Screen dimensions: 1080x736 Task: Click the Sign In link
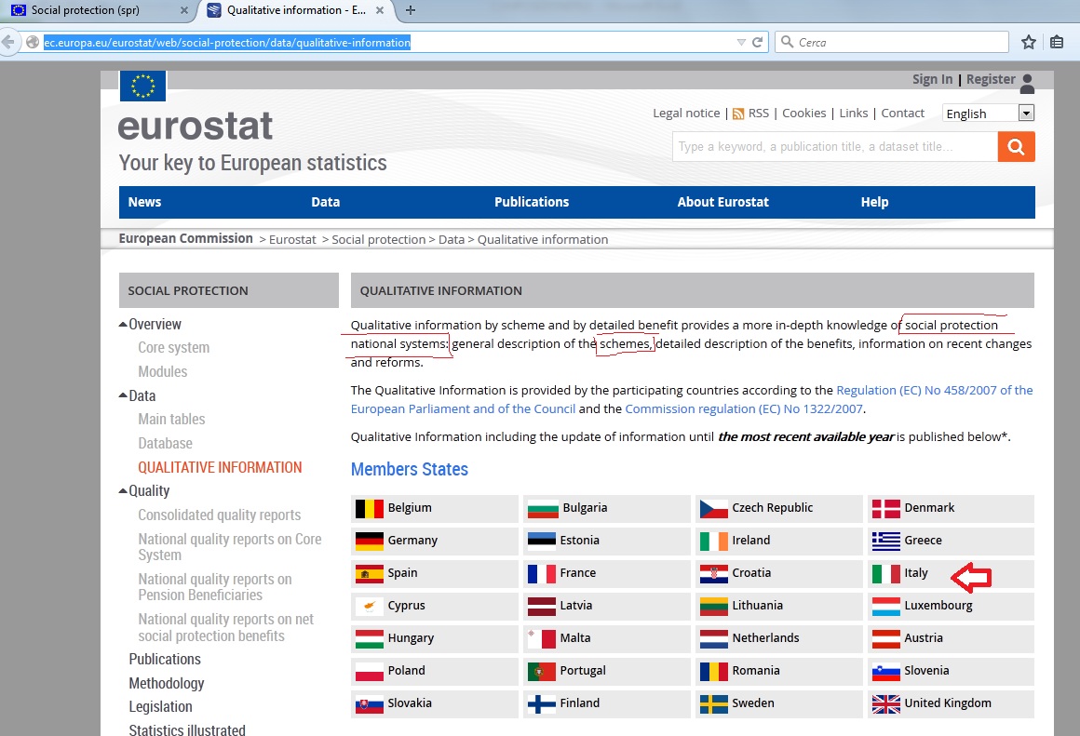(932, 79)
